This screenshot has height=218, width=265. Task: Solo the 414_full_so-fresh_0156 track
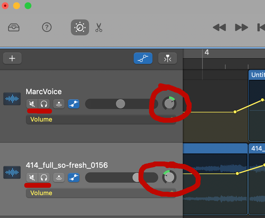44,178
